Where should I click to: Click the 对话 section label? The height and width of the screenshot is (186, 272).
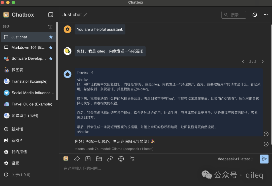pyautogui.click(x=6, y=26)
